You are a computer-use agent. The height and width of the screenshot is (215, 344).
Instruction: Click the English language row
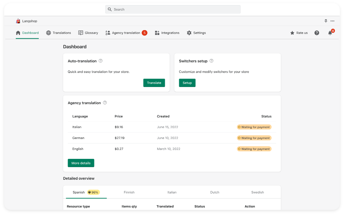pyautogui.click(x=172, y=149)
